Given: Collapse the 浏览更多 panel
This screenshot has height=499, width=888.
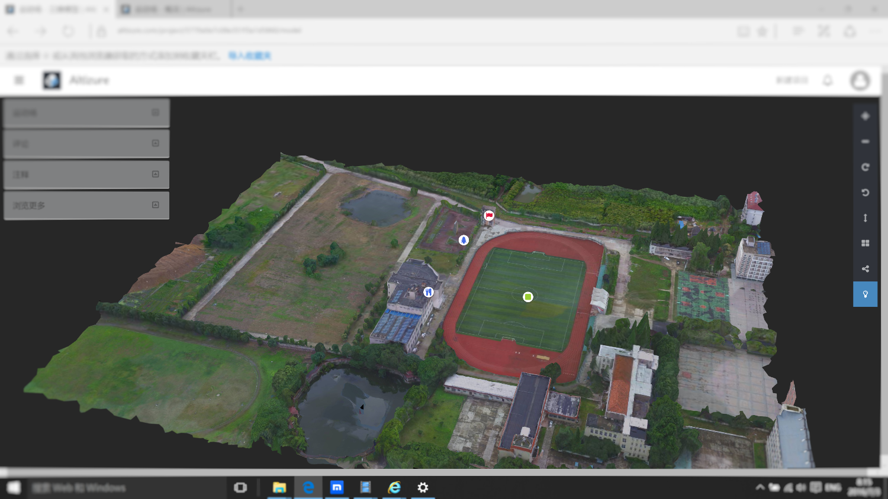Looking at the screenshot, I should [155, 205].
